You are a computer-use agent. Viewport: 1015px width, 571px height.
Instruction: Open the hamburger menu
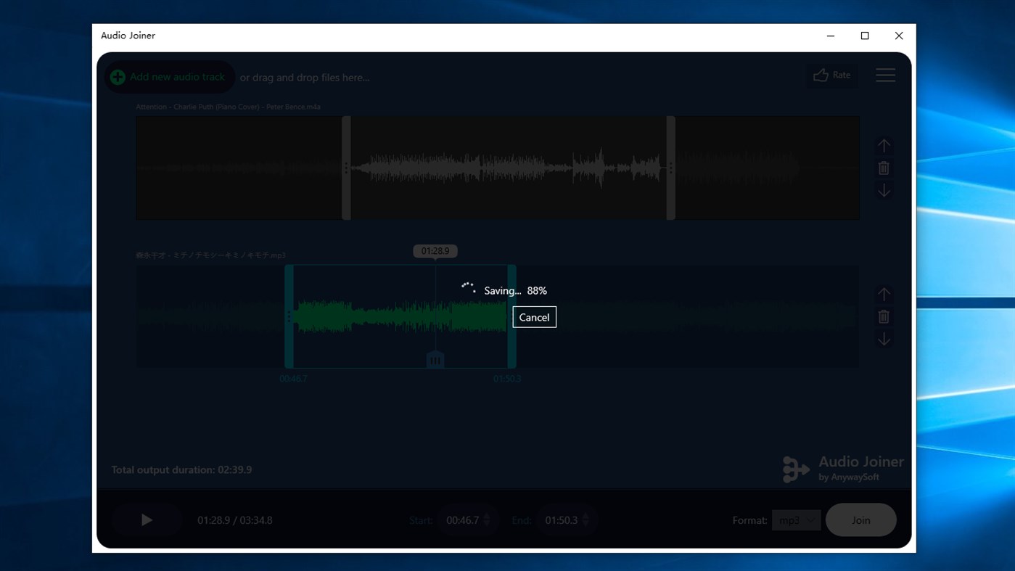(884, 75)
